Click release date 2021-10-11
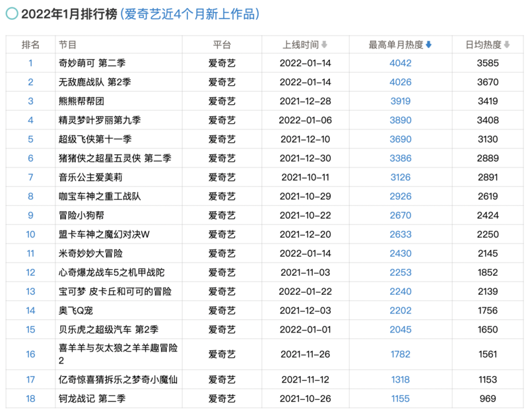528x411 pixels. 306,177
